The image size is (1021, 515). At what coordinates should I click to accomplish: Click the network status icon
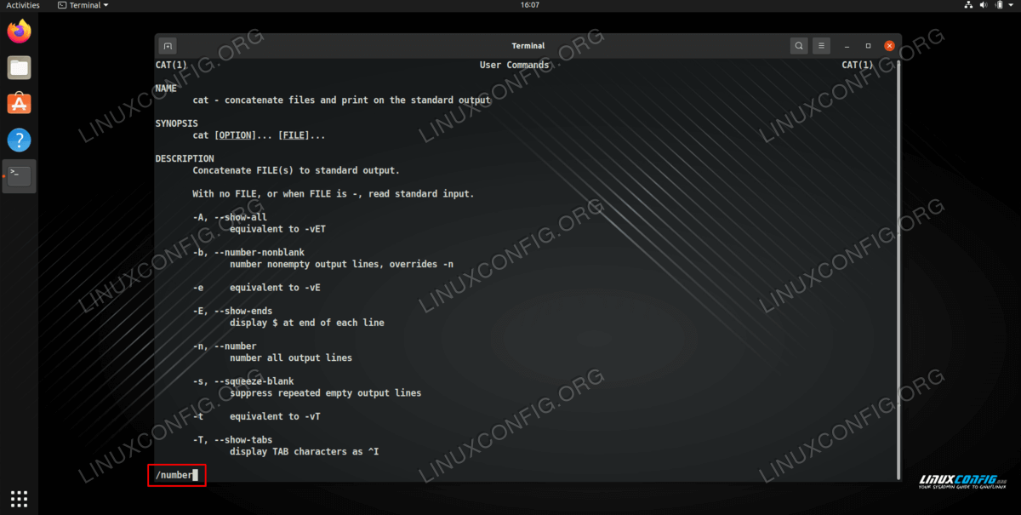point(969,5)
